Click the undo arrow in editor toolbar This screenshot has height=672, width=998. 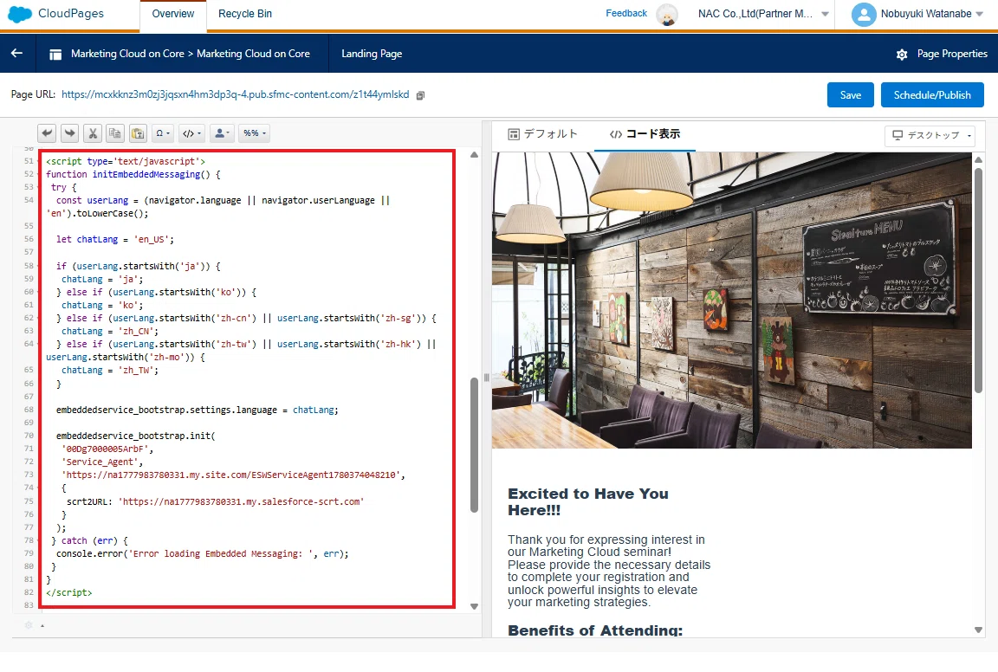coord(47,133)
